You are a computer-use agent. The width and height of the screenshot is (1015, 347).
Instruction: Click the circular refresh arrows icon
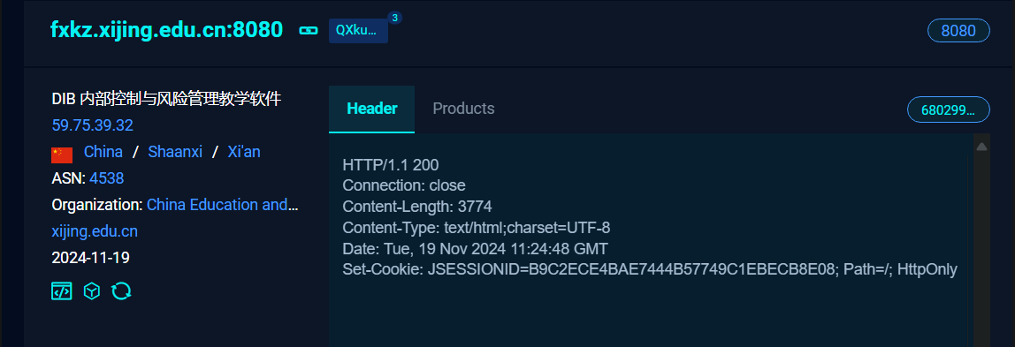[121, 291]
